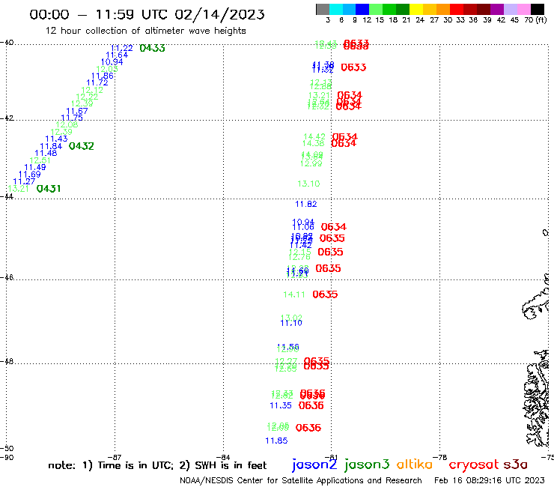Click the 0433 pass time label
Image resolution: width=554 pixels, height=487 pixels.
click(x=152, y=48)
